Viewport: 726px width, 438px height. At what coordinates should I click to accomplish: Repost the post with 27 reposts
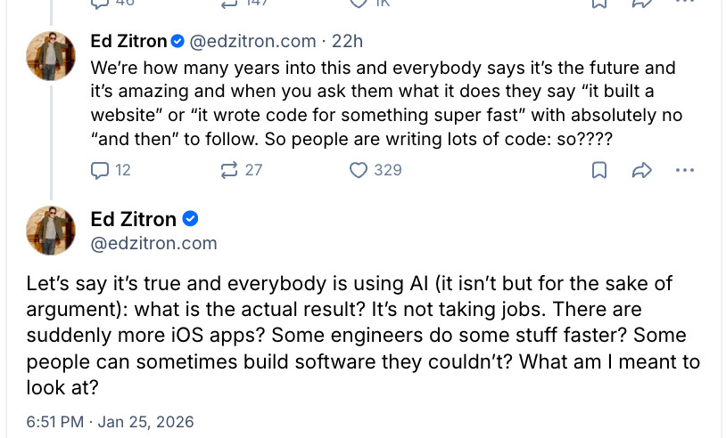coord(229,170)
